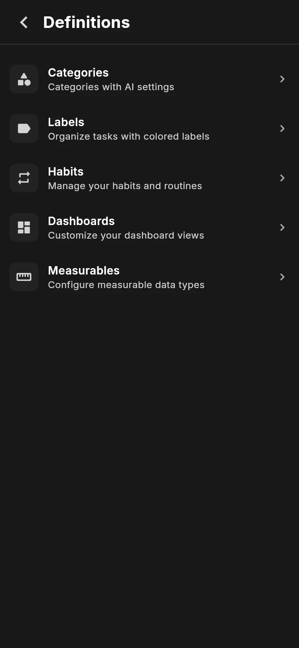The image size is (299, 648).
Task: Click 'Categories with AI settings' subtitle
Action: [111, 87]
